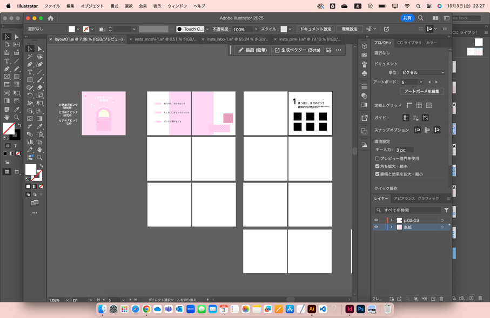Hide the p.02-03 layer
This screenshot has width=490, height=318.
click(x=376, y=220)
